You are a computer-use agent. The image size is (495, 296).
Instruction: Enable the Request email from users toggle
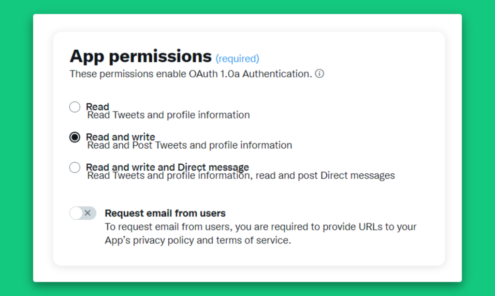click(83, 213)
